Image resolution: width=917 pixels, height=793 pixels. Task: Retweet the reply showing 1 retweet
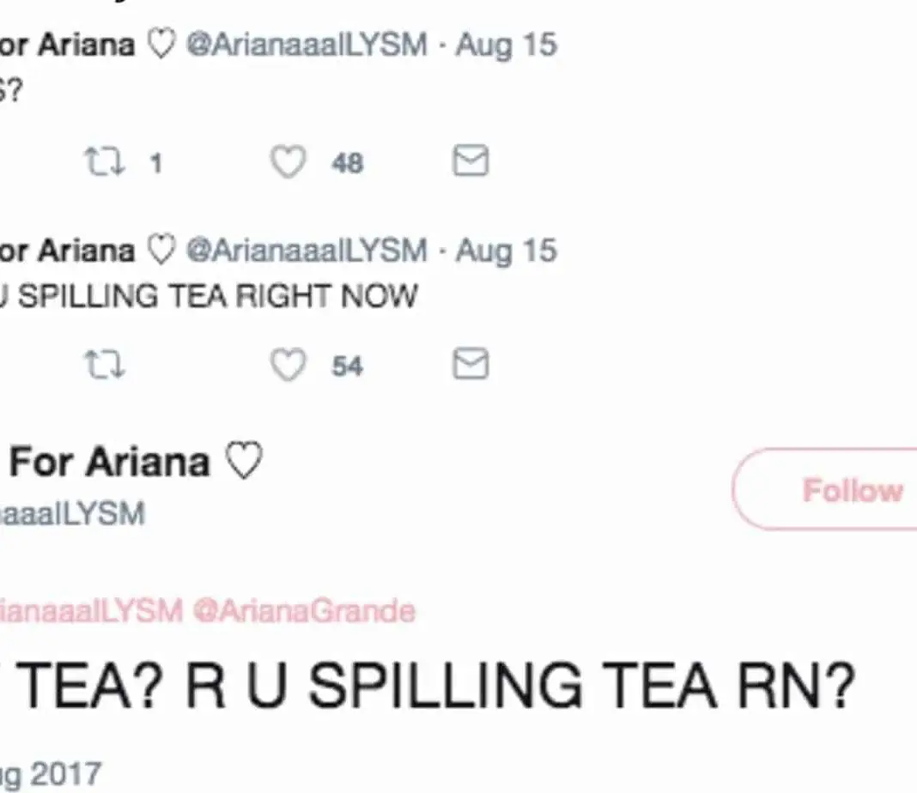click(104, 161)
